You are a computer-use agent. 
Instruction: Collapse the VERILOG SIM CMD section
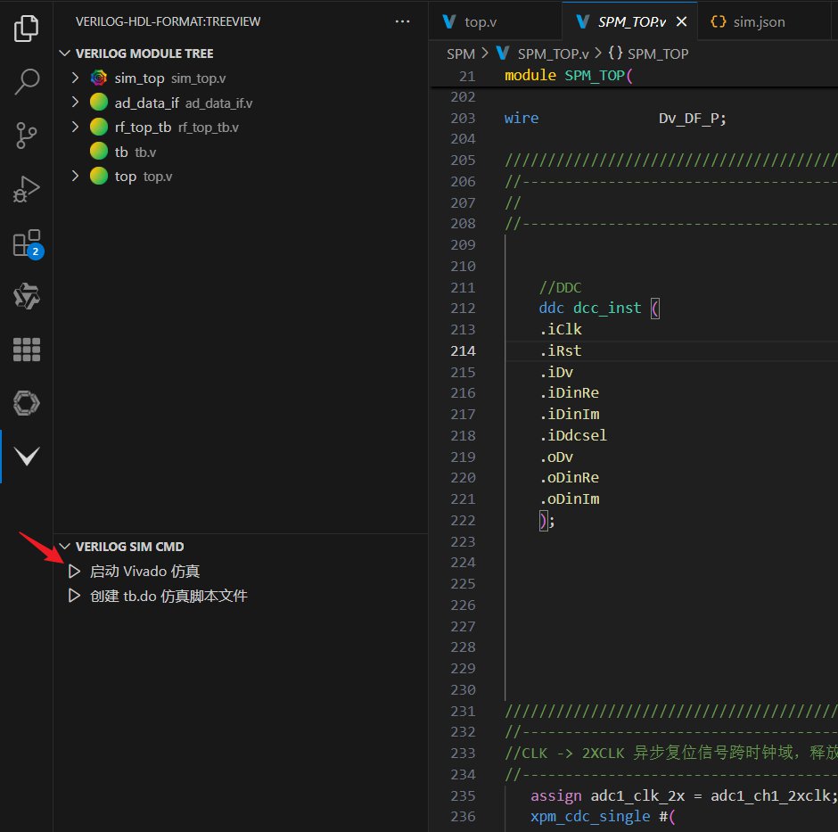(x=62, y=546)
